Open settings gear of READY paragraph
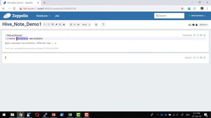The height and width of the screenshot is (118, 211). click(204, 58)
